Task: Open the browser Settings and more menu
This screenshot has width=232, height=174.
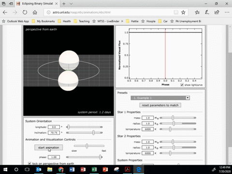Action: pos(227,12)
